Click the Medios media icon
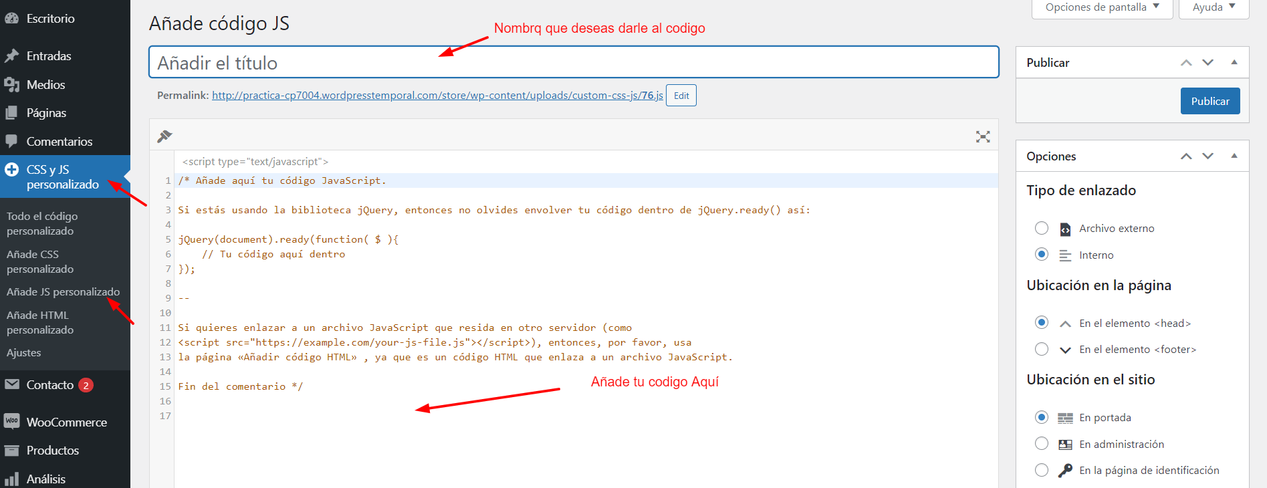The image size is (1267, 488). click(x=11, y=85)
